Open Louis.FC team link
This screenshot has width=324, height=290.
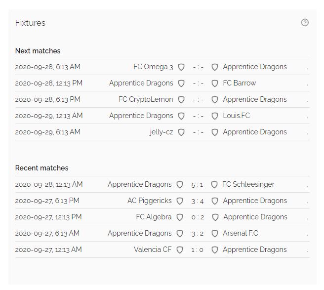(237, 116)
